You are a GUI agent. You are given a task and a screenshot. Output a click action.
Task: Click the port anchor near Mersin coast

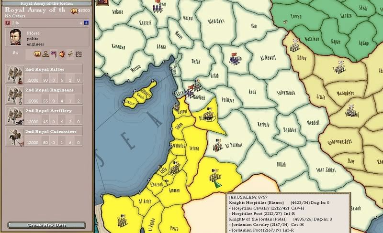pos(128,80)
